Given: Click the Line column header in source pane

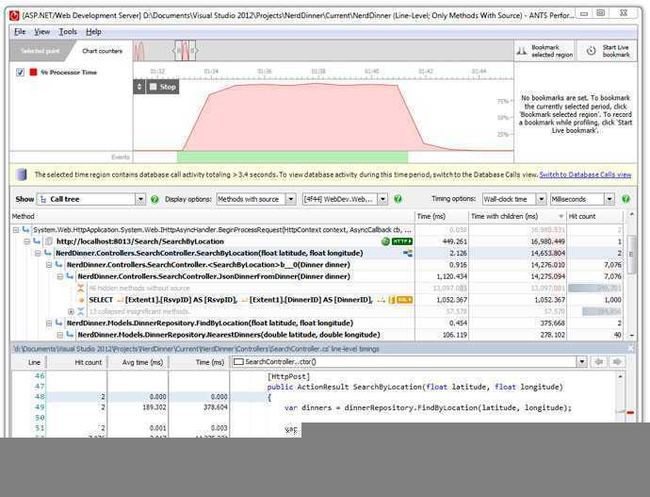Looking at the screenshot, I should click(34, 362).
